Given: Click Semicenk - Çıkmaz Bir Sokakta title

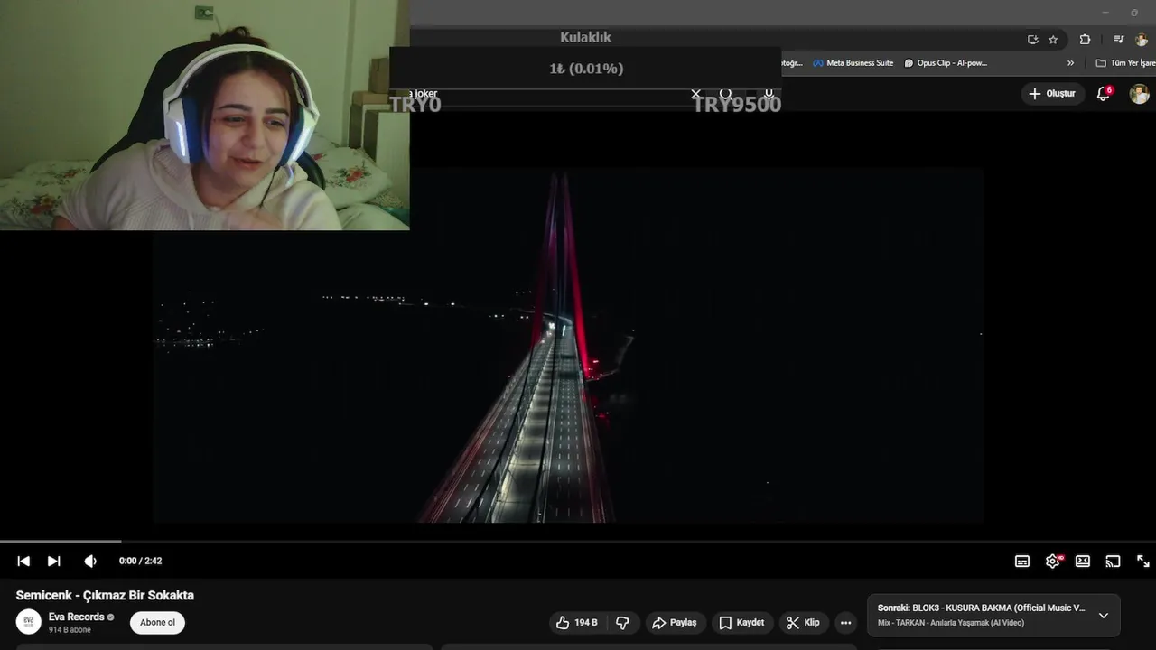Looking at the screenshot, I should click(x=105, y=595).
